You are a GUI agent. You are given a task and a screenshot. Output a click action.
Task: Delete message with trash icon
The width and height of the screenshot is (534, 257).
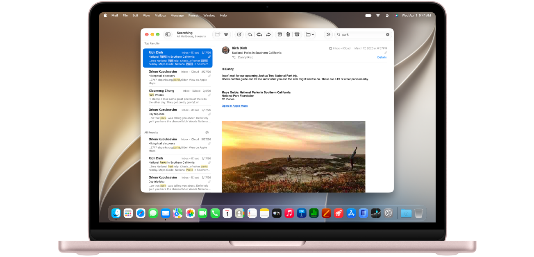click(x=288, y=34)
